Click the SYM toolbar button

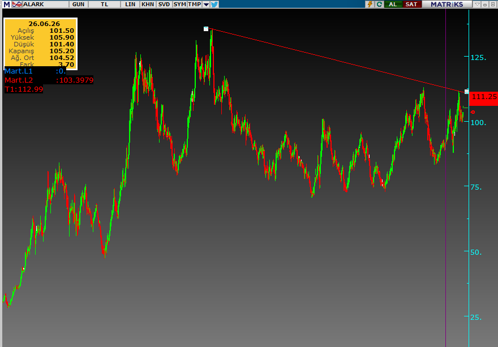click(x=180, y=4)
